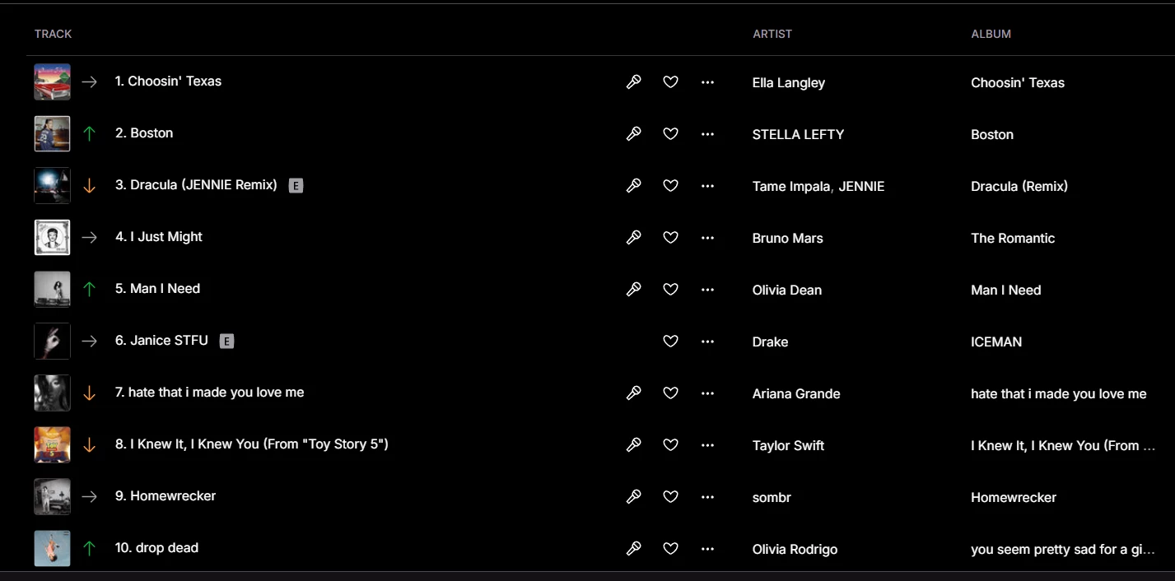Screen dimensions: 1175x581
Task: Select the Boston album art thumbnail
Action: [x=52, y=134]
